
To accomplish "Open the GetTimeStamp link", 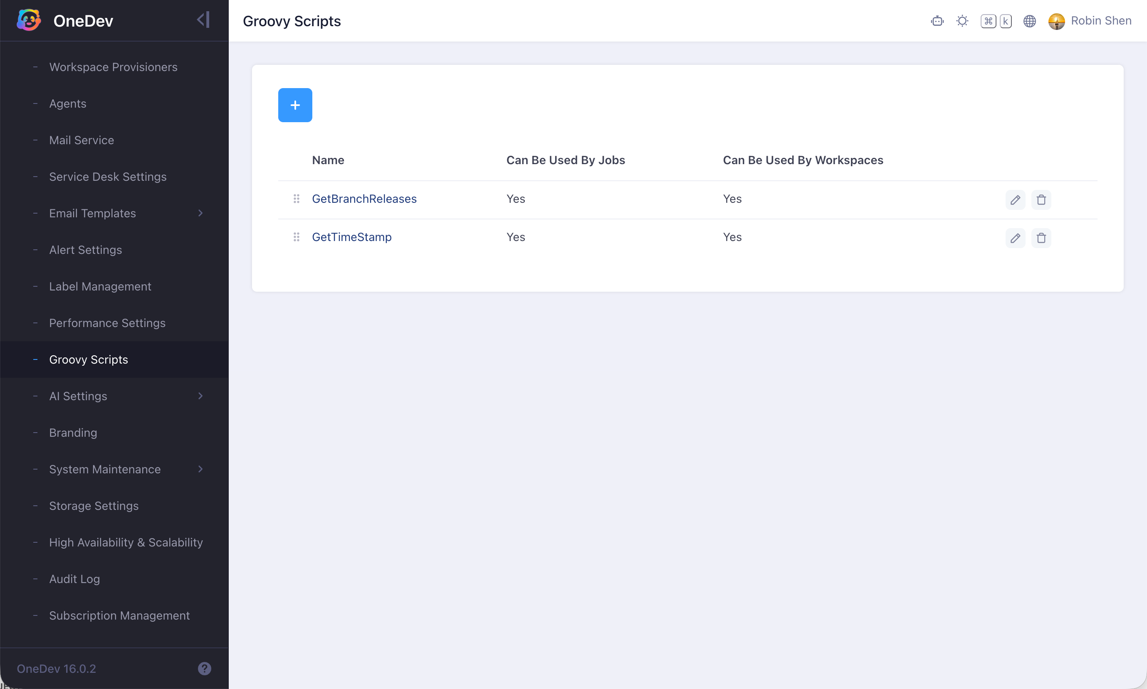I will (352, 237).
